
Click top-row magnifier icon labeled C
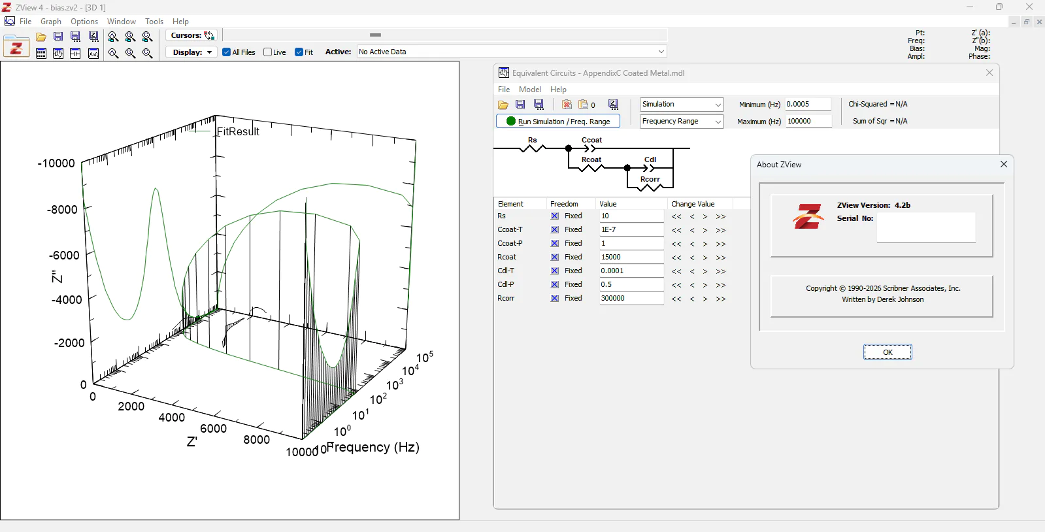(148, 37)
